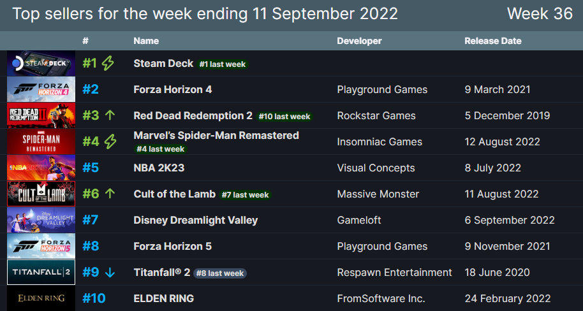Sort by the Name column header
The width and height of the screenshot is (583, 311).
coord(146,41)
